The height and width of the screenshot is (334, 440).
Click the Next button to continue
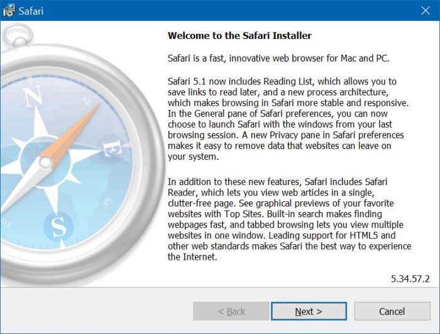(309, 311)
